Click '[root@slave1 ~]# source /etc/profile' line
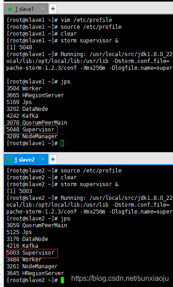Screen dimensions: 173x287 tap(64, 27)
